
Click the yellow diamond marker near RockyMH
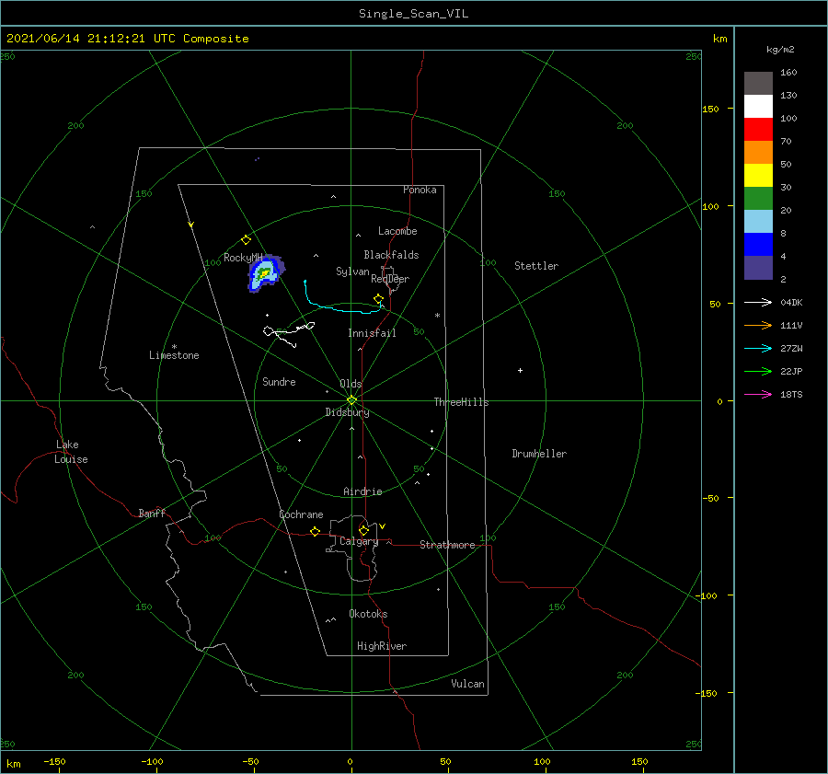pos(246,240)
